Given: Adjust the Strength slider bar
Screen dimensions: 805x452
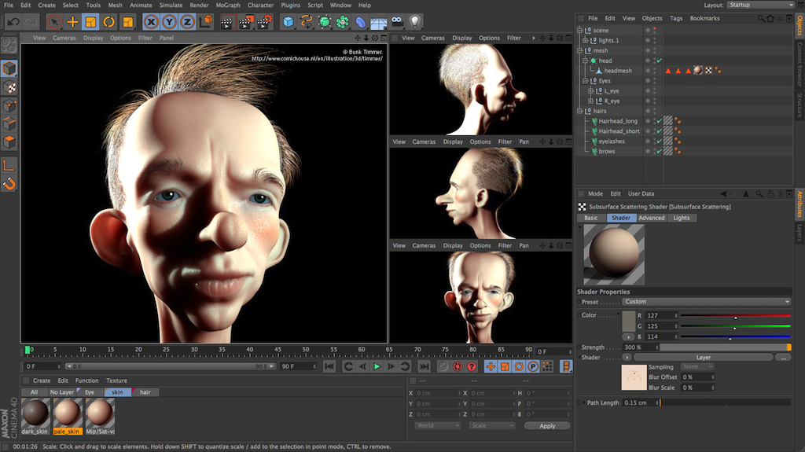Looking at the screenshot, I should (726, 347).
